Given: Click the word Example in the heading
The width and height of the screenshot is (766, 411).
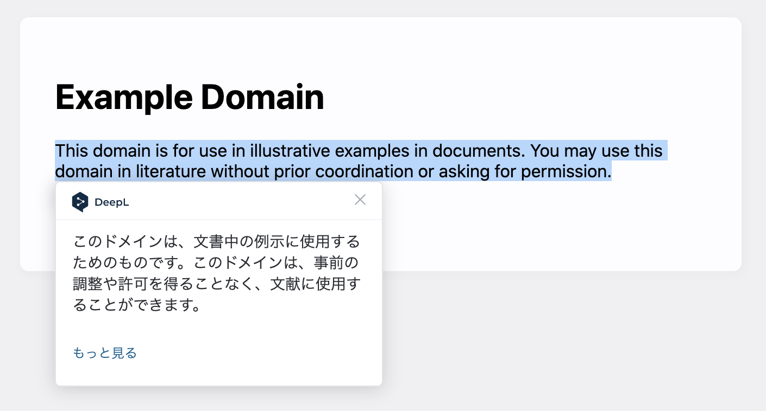Looking at the screenshot, I should pyautogui.click(x=123, y=98).
